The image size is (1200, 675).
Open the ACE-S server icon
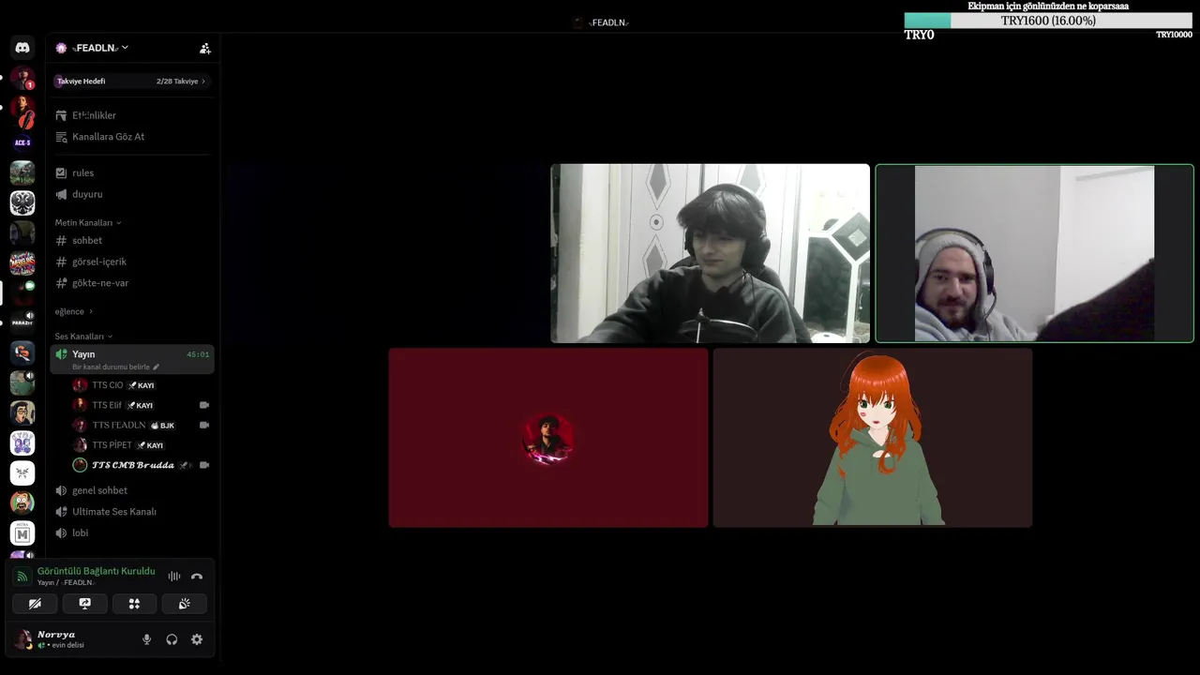point(22,142)
